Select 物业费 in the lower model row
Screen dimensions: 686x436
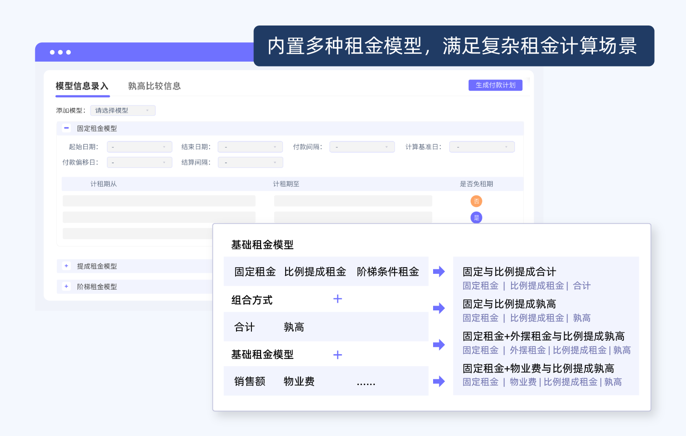(299, 382)
